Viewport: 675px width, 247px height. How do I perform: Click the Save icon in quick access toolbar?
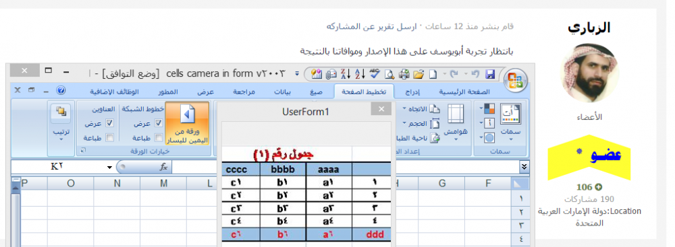[490, 74]
